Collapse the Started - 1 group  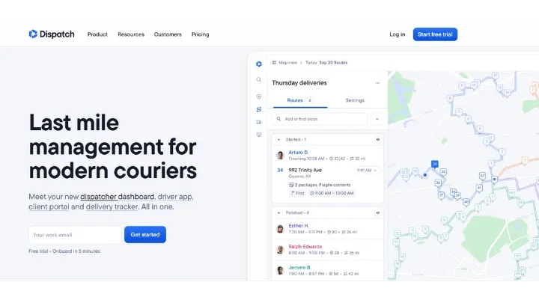point(278,140)
